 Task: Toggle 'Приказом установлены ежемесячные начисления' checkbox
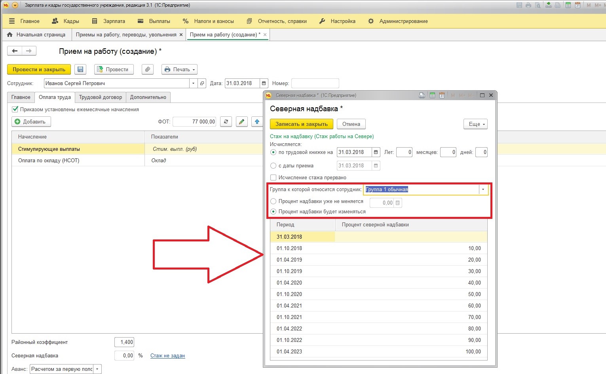pyautogui.click(x=15, y=109)
